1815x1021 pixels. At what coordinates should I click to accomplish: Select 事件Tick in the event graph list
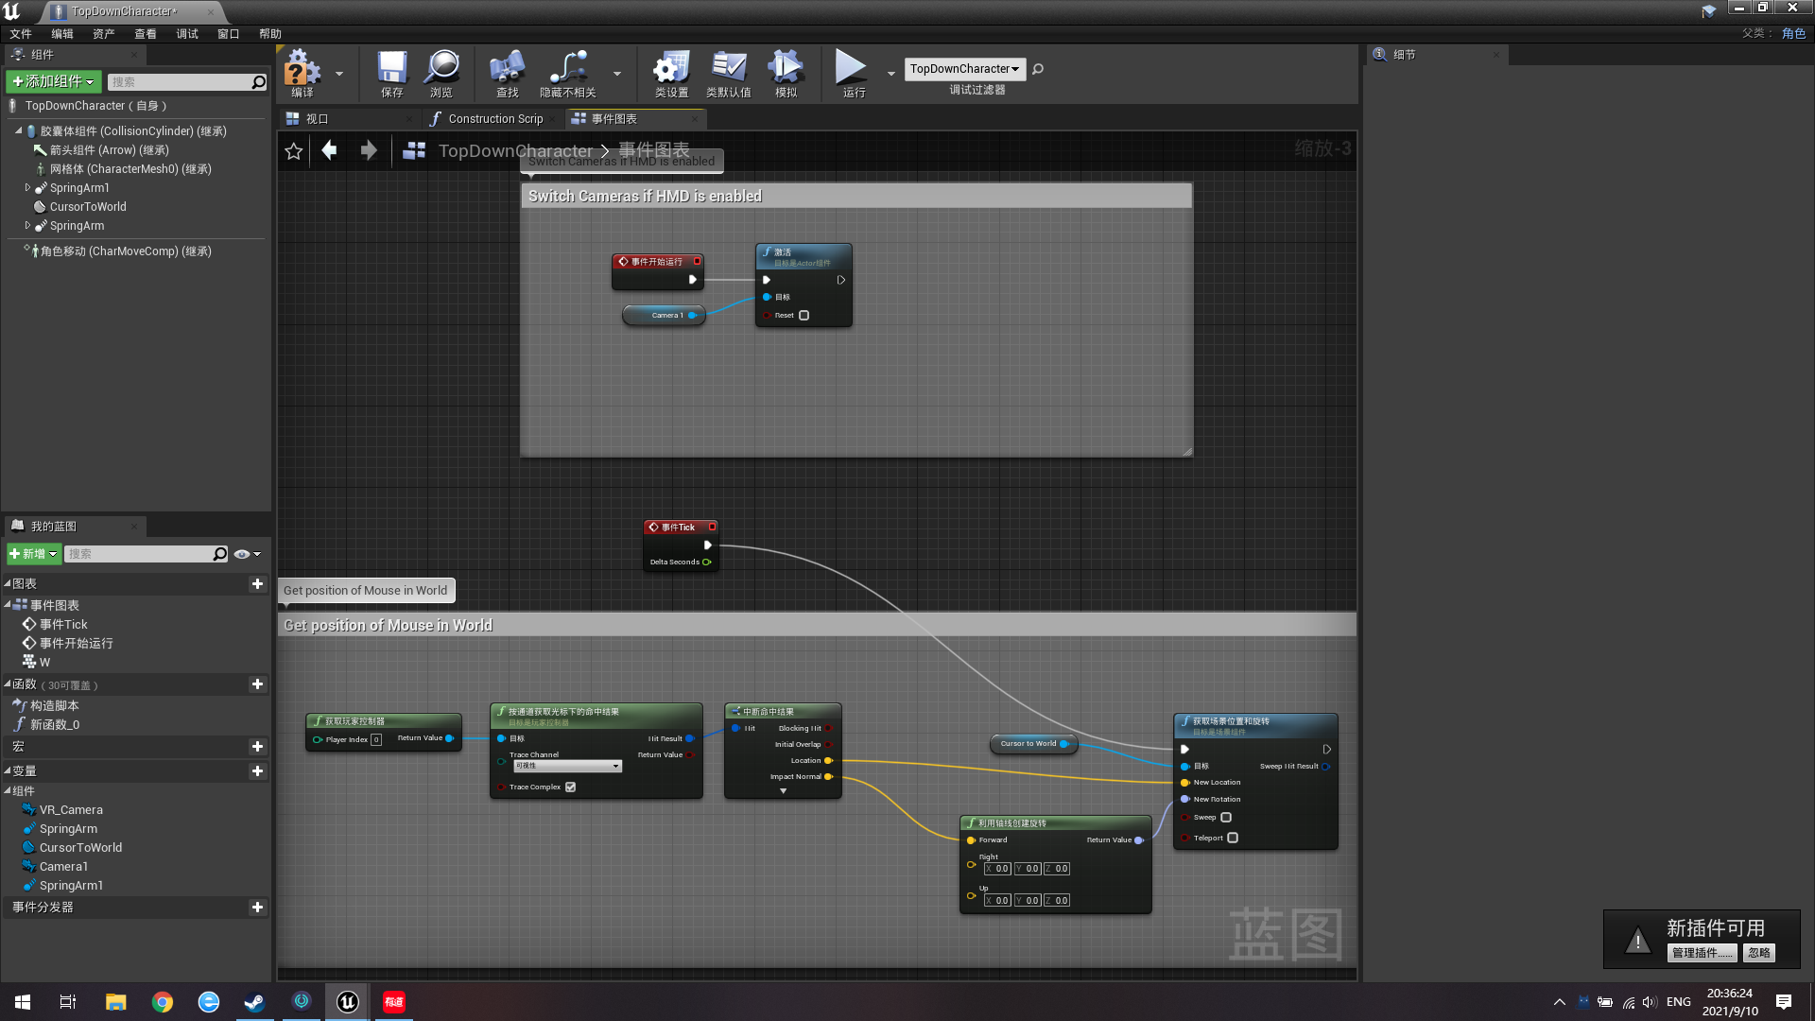tap(63, 625)
